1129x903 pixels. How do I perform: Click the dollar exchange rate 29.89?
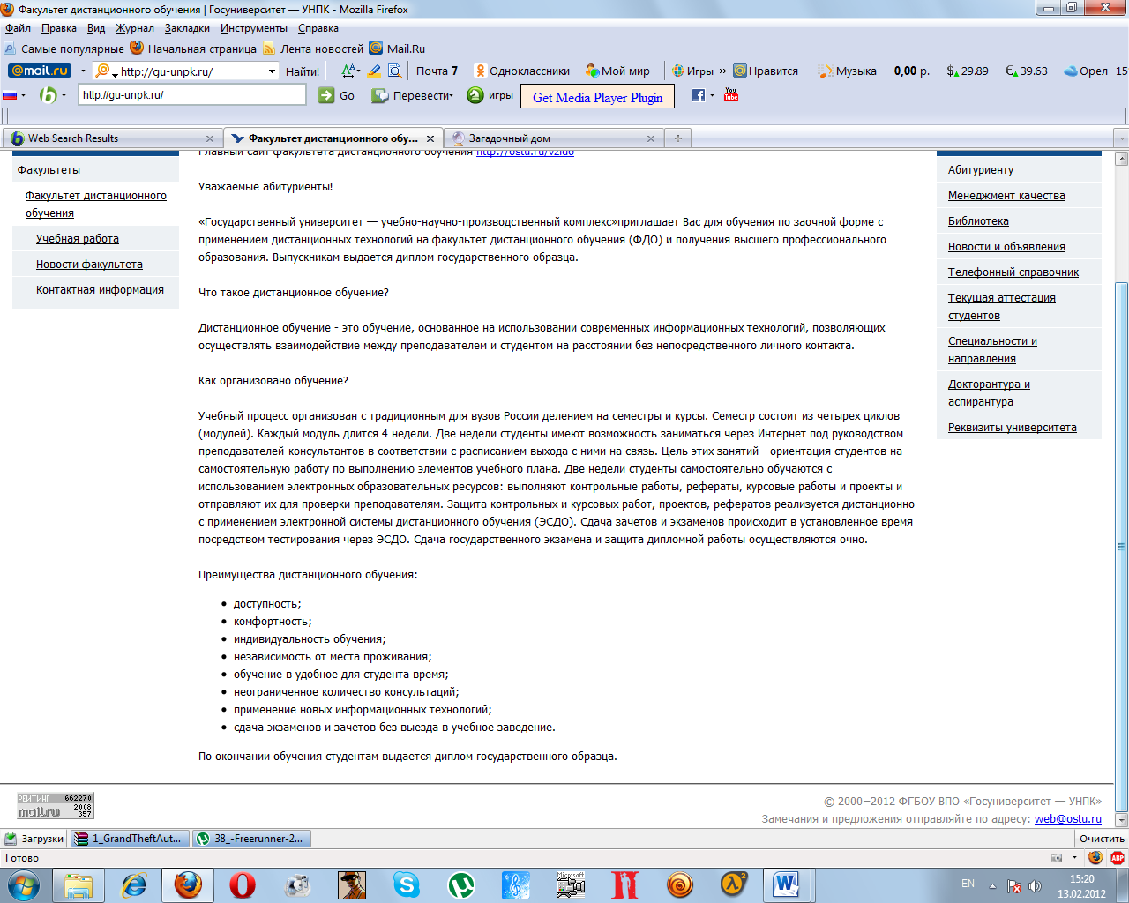point(968,71)
